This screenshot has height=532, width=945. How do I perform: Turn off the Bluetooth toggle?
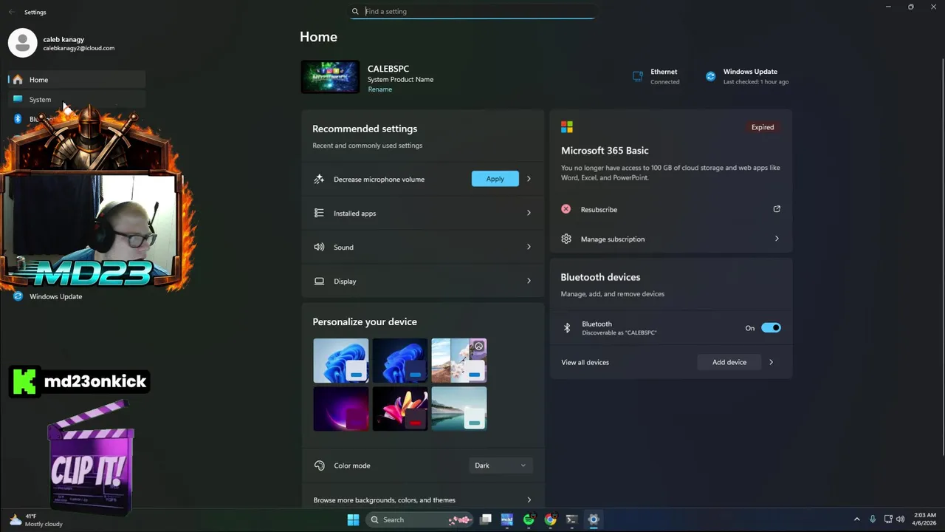pyautogui.click(x=771, y=328)
